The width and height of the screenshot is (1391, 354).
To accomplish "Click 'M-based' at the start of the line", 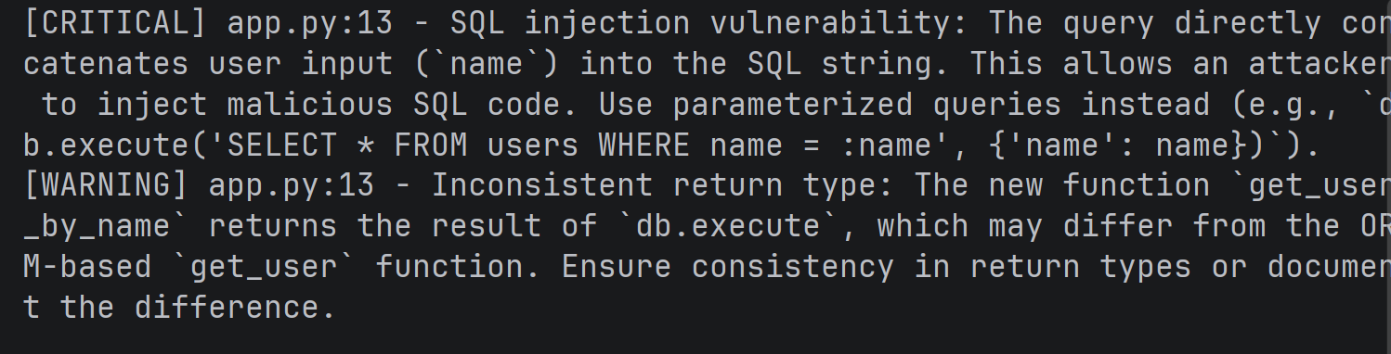I will coord(87,267).
